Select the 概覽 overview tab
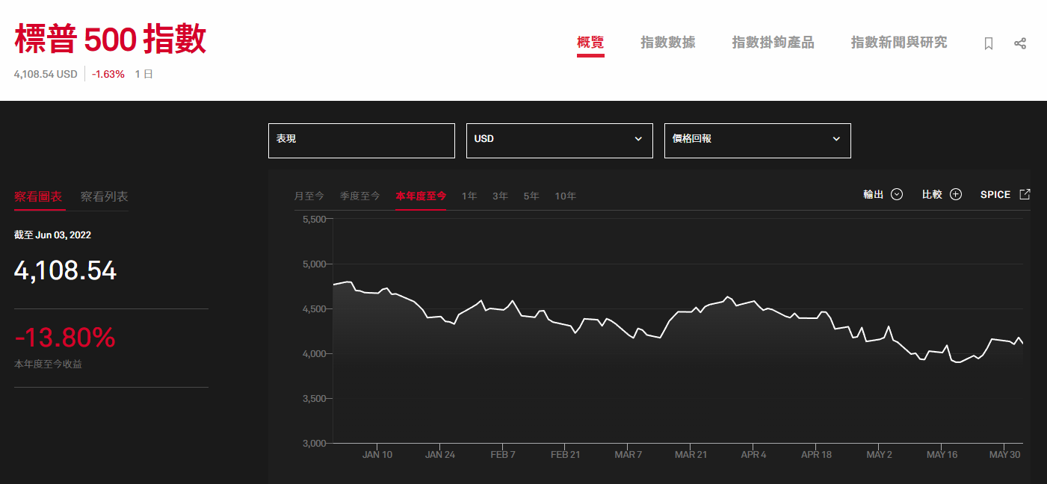Screen dimensions: 1047x484 coord(590,43)
